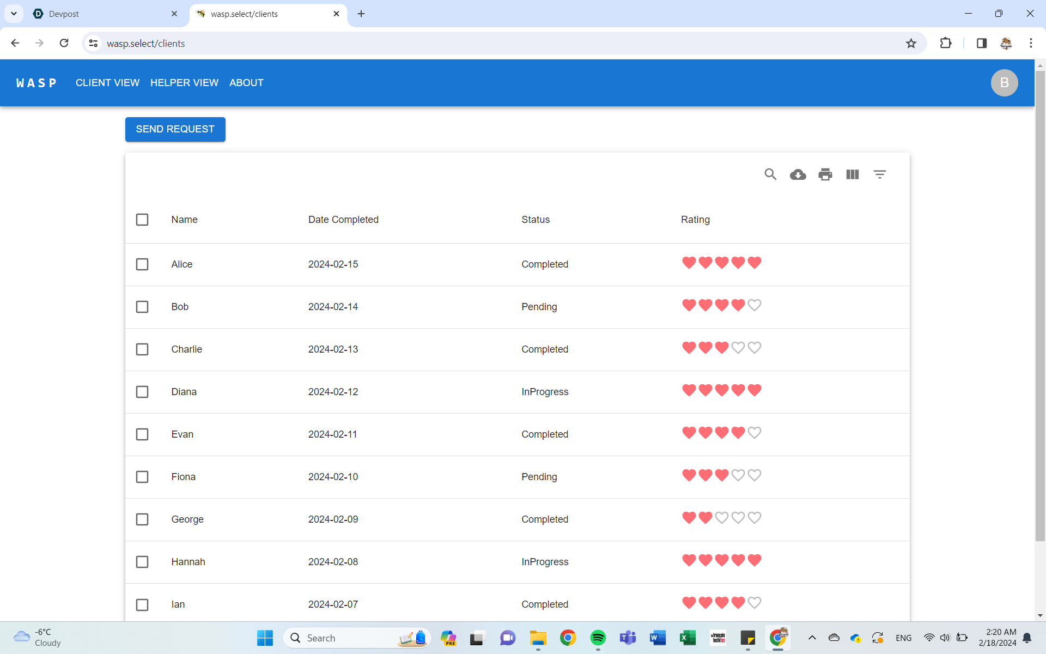Switch to Helper View menu item
The height and width of the screenshot is (654, 1046).
[x=184, y=83]
